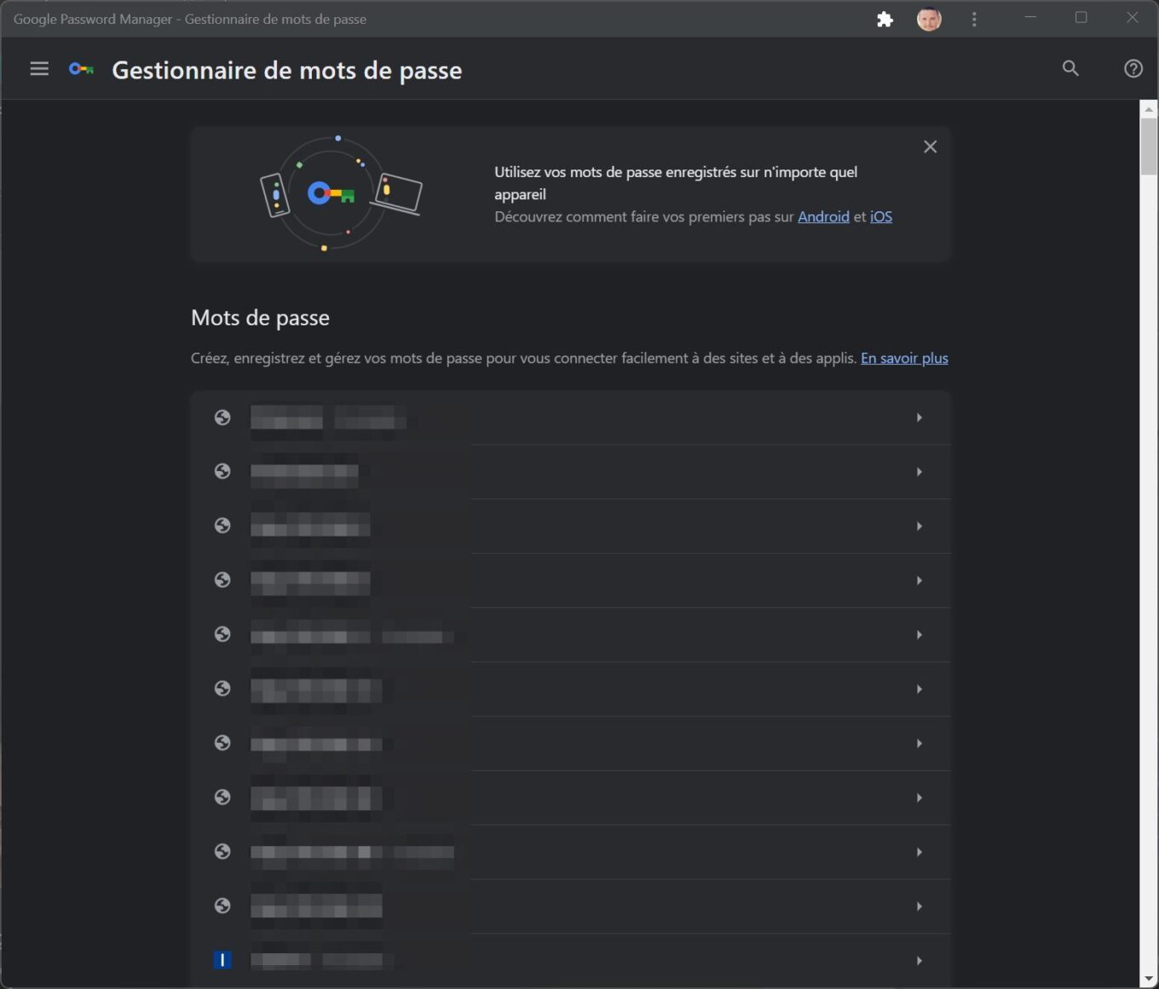
Task: Click the 'Gestionnaire de mots de passe' title
Action: click(287, 70)
